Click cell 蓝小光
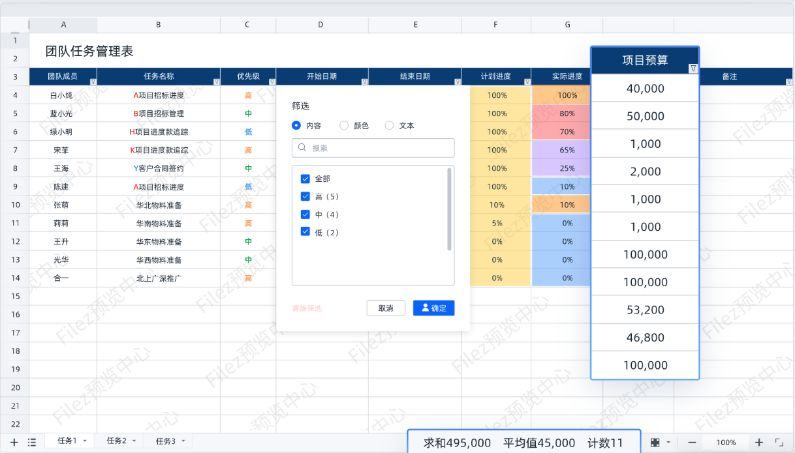 coord(63,113)
